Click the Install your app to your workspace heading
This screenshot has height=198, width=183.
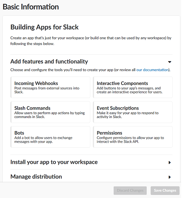pos(54,162)
